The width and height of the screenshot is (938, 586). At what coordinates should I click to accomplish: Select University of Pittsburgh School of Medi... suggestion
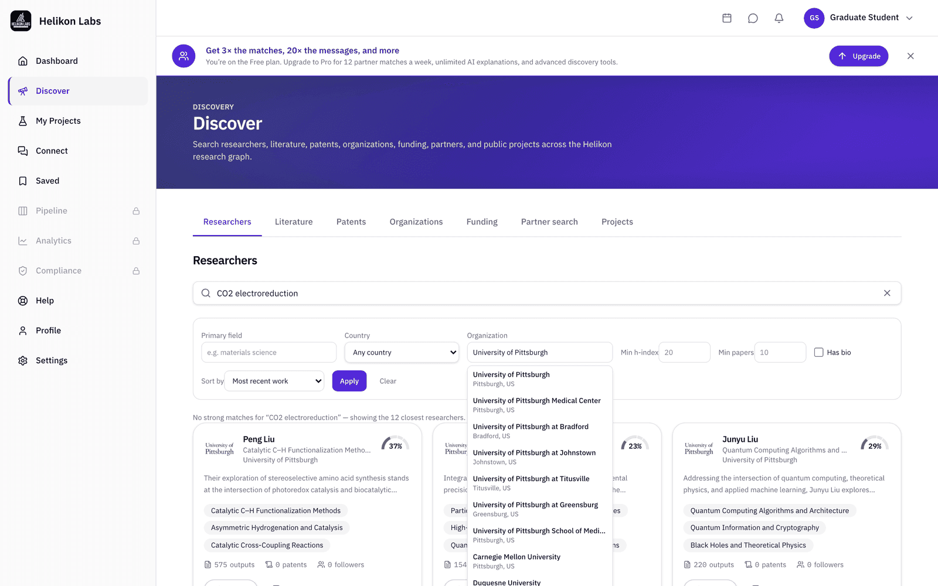click(x=540, y=535)
